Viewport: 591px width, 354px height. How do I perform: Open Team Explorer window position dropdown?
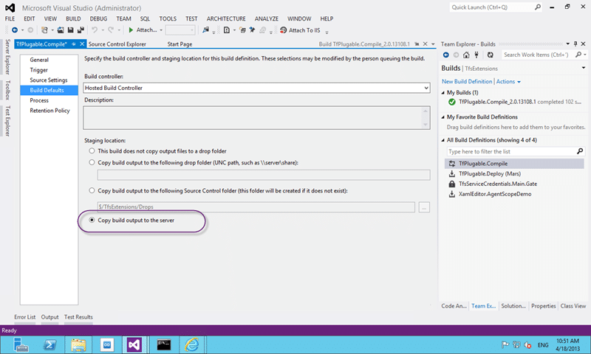[568, 44]
